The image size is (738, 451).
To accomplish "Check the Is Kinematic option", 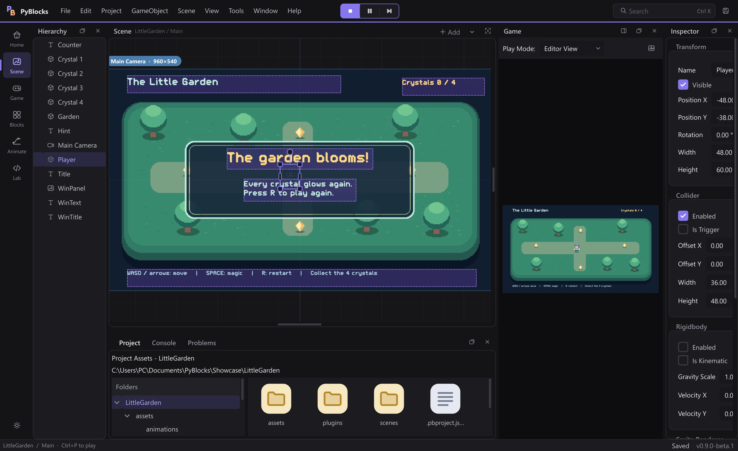I will (683, 361).
